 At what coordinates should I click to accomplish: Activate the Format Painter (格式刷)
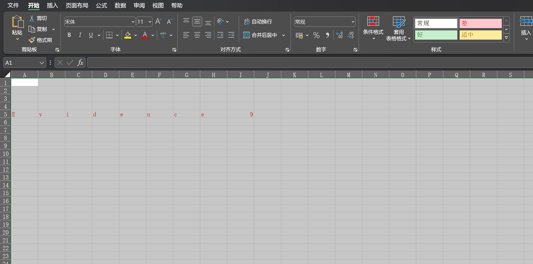point(41,40)
